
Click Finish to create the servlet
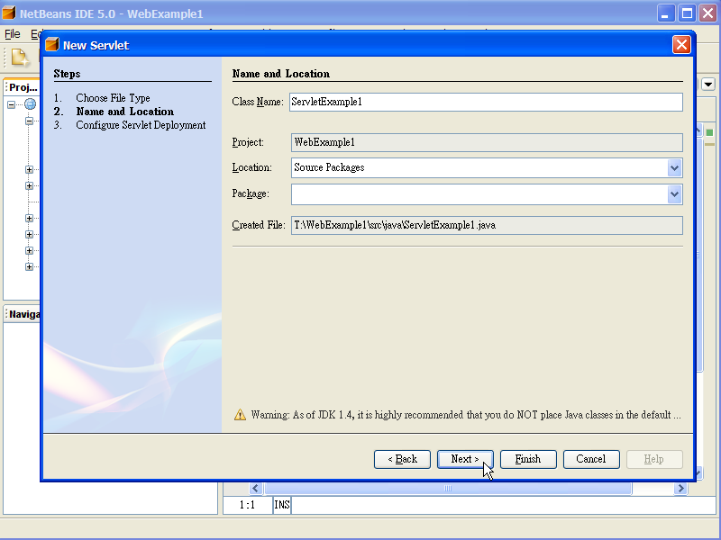[x=528, y=459]
